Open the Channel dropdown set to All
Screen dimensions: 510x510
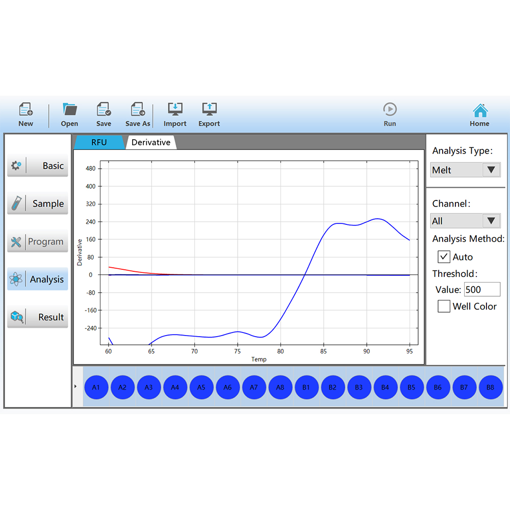(x=491, y=221)
